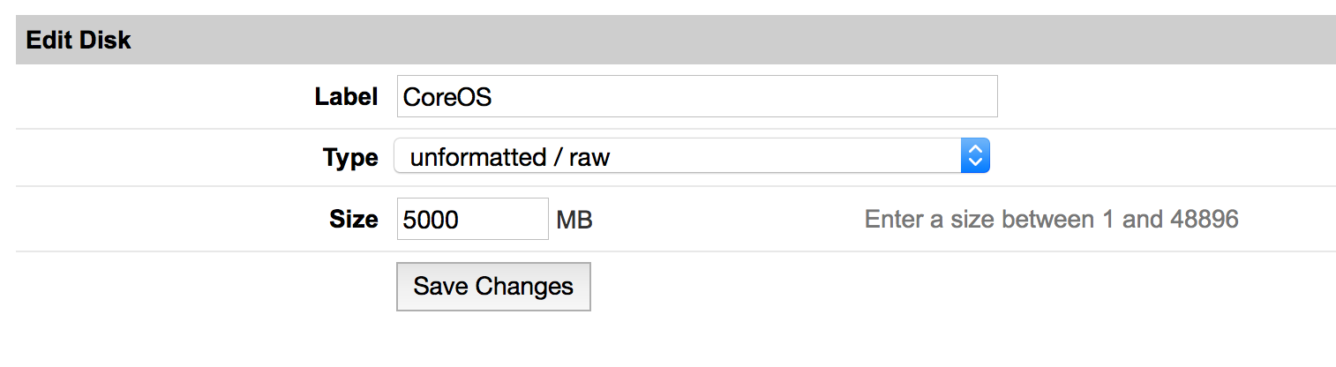Click the Edit Disk header title
Viewport: 1336px width, 367px height.
[79, 40]
